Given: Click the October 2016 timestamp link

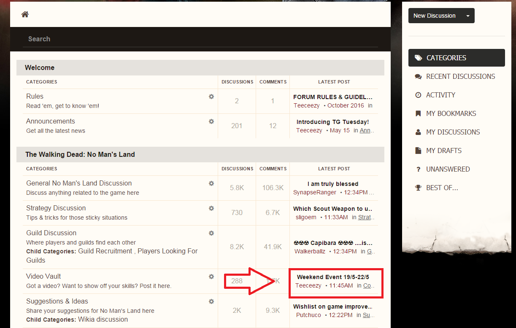Looking at the screenshot, I should click(x=346, y=105).
